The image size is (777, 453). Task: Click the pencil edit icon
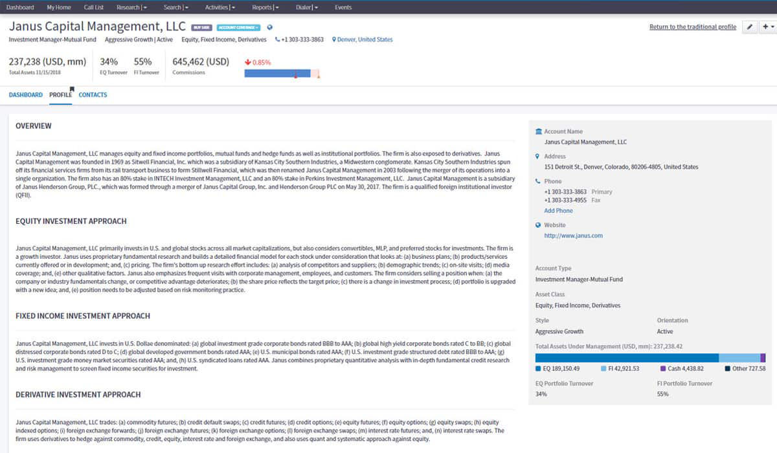tap(750, 27)
